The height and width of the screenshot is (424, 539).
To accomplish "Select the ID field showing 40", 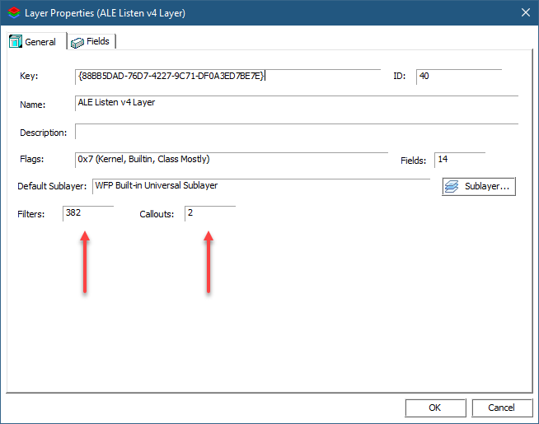I will point(457,77).
